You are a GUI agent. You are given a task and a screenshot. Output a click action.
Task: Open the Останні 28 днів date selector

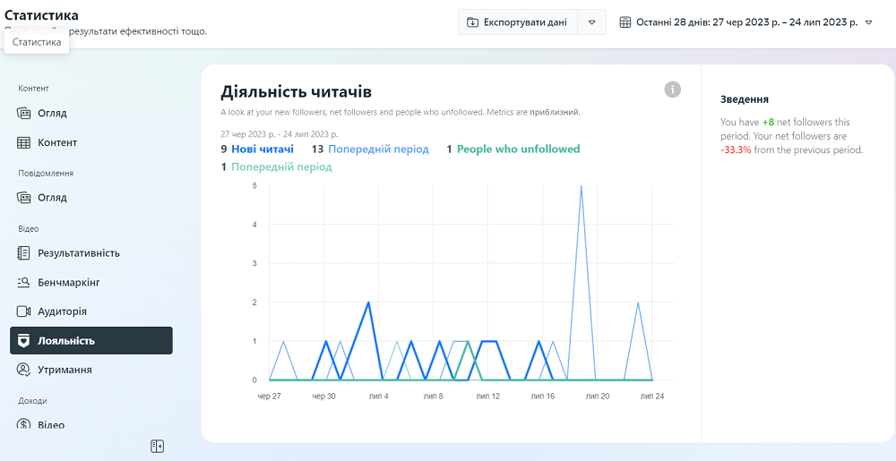coord(745,22)
